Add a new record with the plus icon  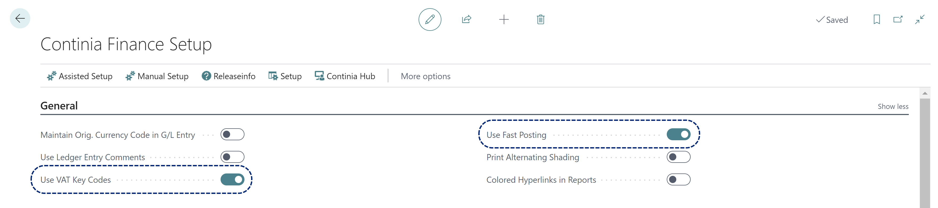click(504, 19)
